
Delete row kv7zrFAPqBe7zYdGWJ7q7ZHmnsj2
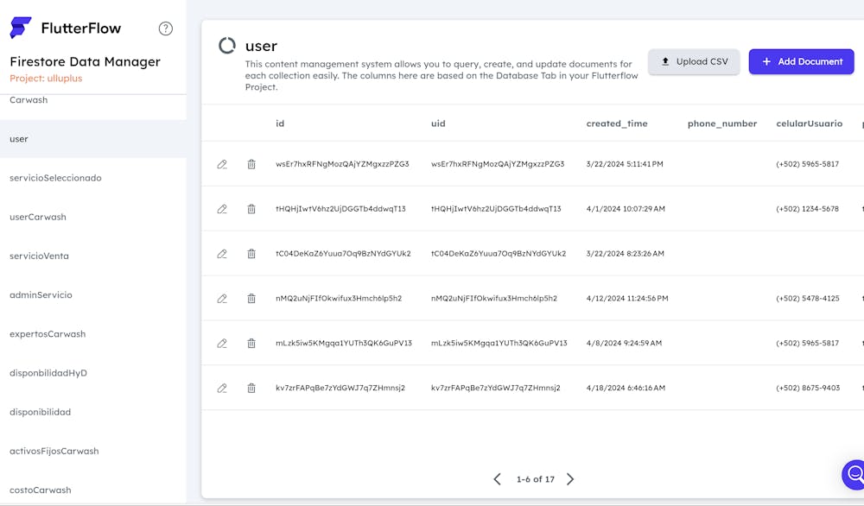251,389
